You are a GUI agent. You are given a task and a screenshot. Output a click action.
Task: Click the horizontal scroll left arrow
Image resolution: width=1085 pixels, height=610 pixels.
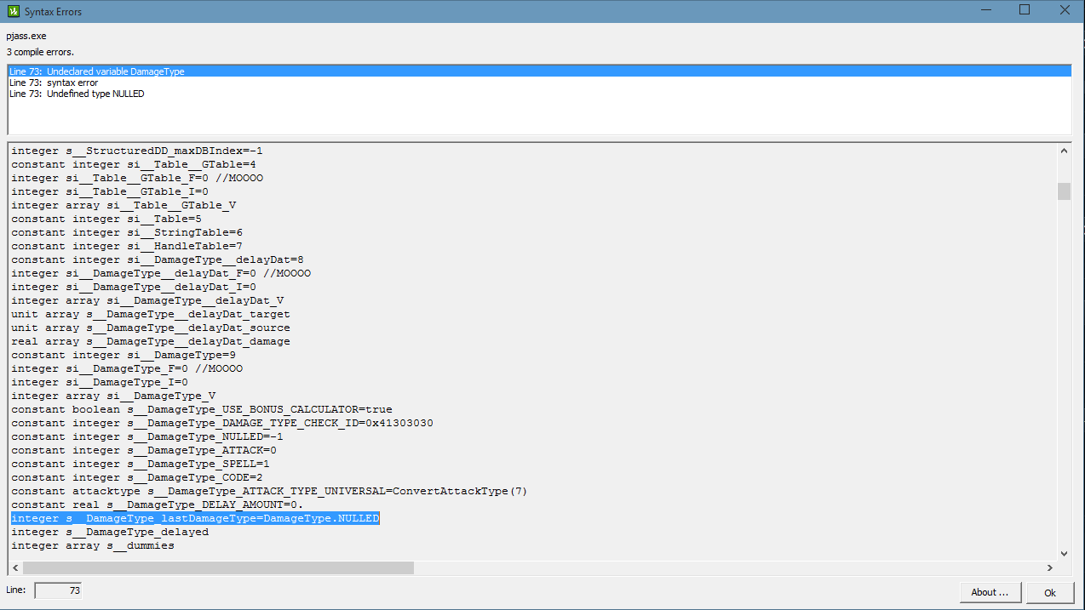click(15, 567)
